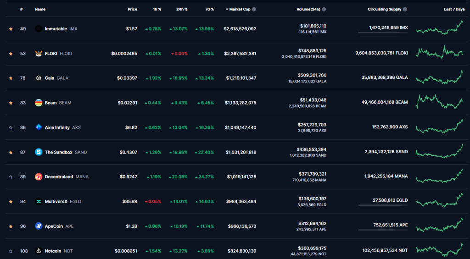Click The Sandbox S logo icon

coord(39,152)
